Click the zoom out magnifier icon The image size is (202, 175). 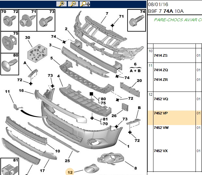pyautogui.click(x=73, y=4)
